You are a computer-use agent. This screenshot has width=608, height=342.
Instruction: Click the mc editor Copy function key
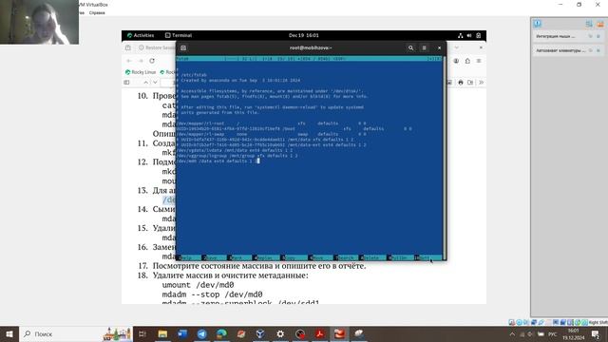[x=293, y=257]
